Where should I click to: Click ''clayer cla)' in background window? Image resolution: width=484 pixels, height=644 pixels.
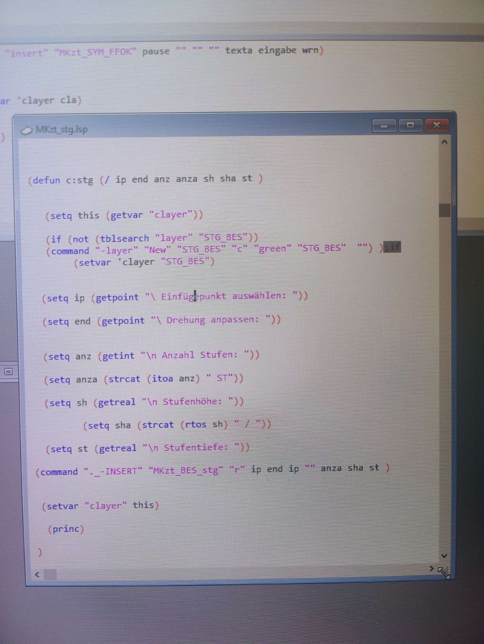tap(49, 100)
